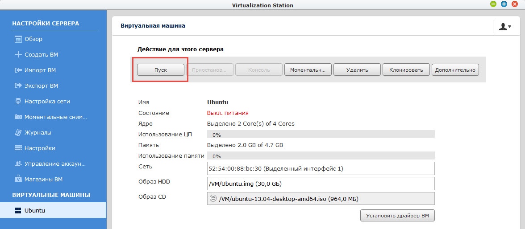
Task: Click the Выделено 2 Core(s) of 4 Cores text
Action: click(x=251, y=124)
